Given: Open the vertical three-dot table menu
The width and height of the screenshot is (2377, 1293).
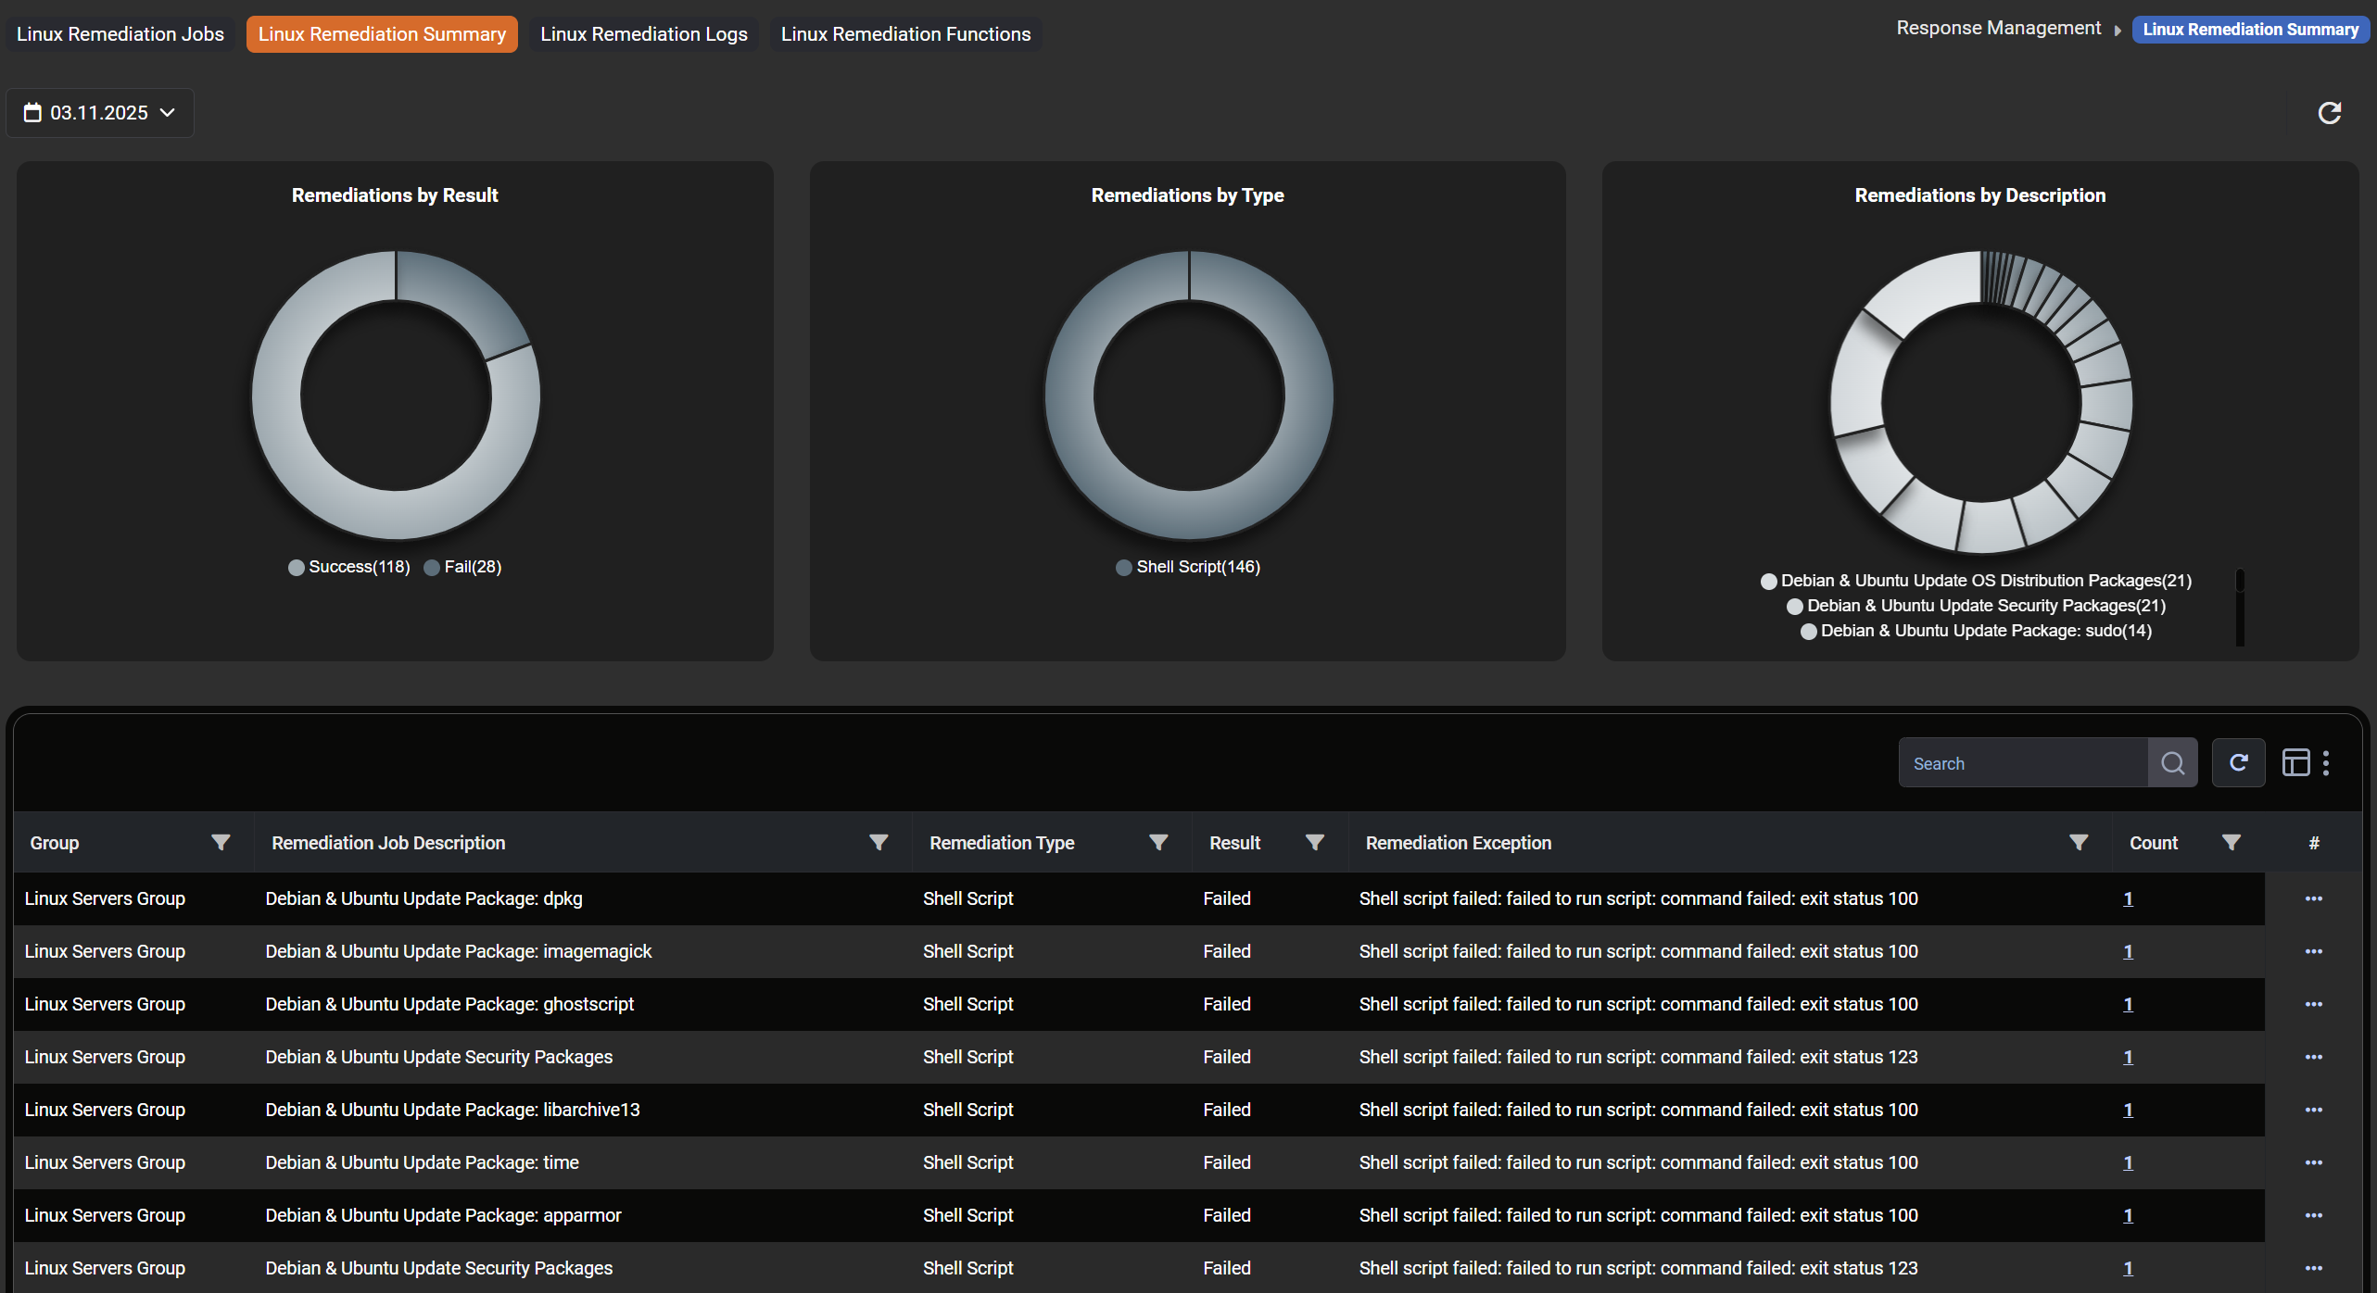Looking at the screenshot, I should click(2326, 763).
